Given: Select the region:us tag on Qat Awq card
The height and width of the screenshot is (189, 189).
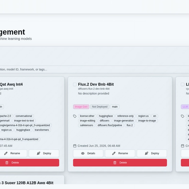Looking at the screenshot, I should click(7, 130).
